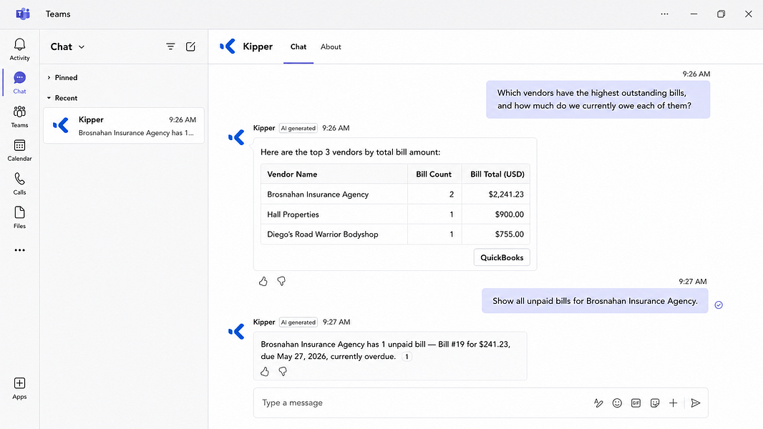Like the unpaid bill response
763x429 pixels.
point(265,372)
